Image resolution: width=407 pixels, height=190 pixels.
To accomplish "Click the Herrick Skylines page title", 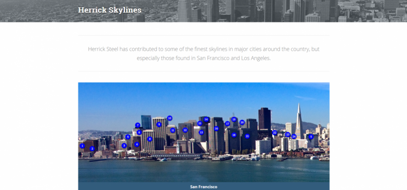I will (x=109, y=10).
